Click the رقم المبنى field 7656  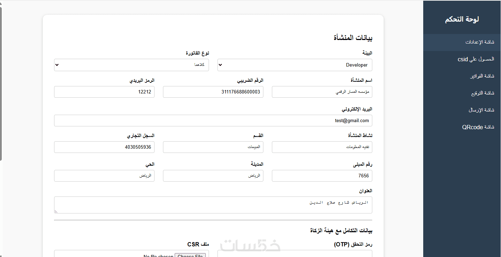click(x=322, y=176)
